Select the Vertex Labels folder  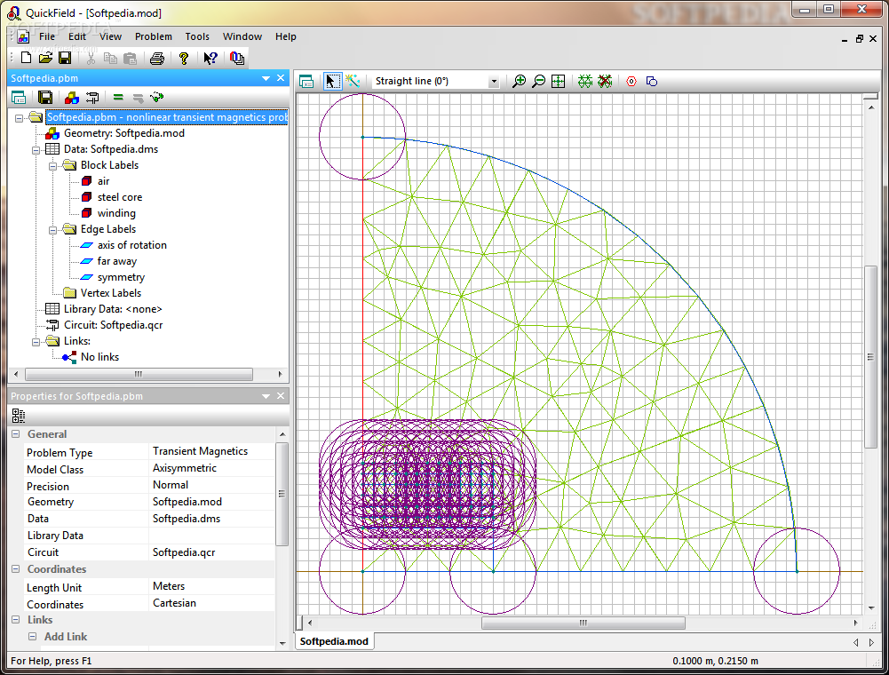click(110, 293)
